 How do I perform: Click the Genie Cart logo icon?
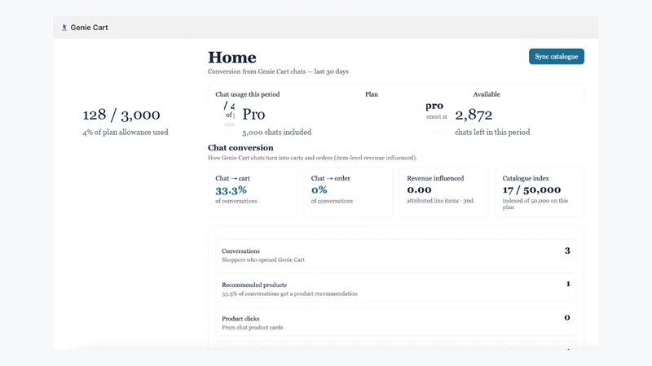tap(64, 28)
